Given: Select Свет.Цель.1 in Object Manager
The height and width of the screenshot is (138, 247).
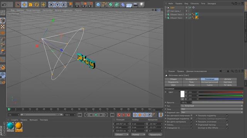Looking at the screenshot, I should click(x=176, y=11).
